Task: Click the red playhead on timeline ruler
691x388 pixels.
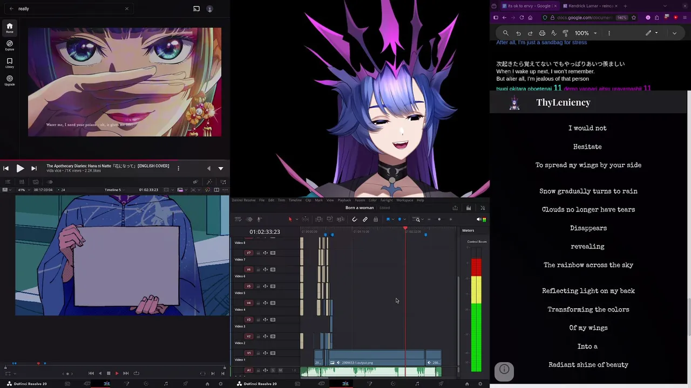Action: [x=405, y=229]
